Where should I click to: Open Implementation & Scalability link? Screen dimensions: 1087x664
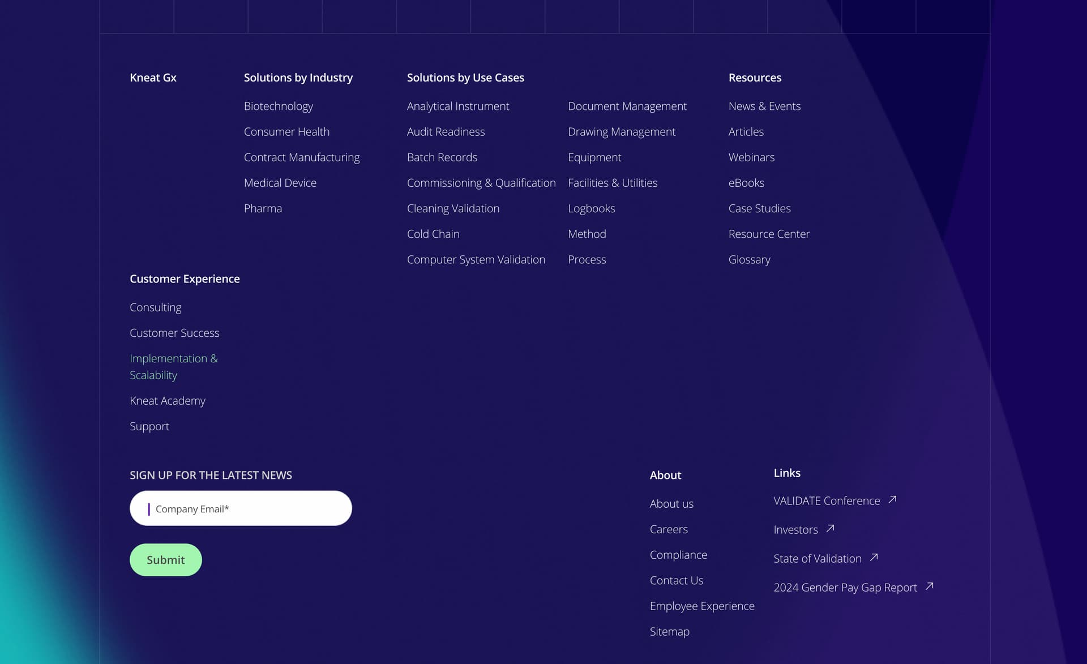174,367
